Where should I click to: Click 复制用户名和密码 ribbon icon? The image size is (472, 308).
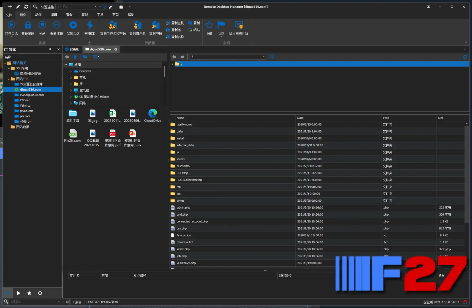coord(113,25)
